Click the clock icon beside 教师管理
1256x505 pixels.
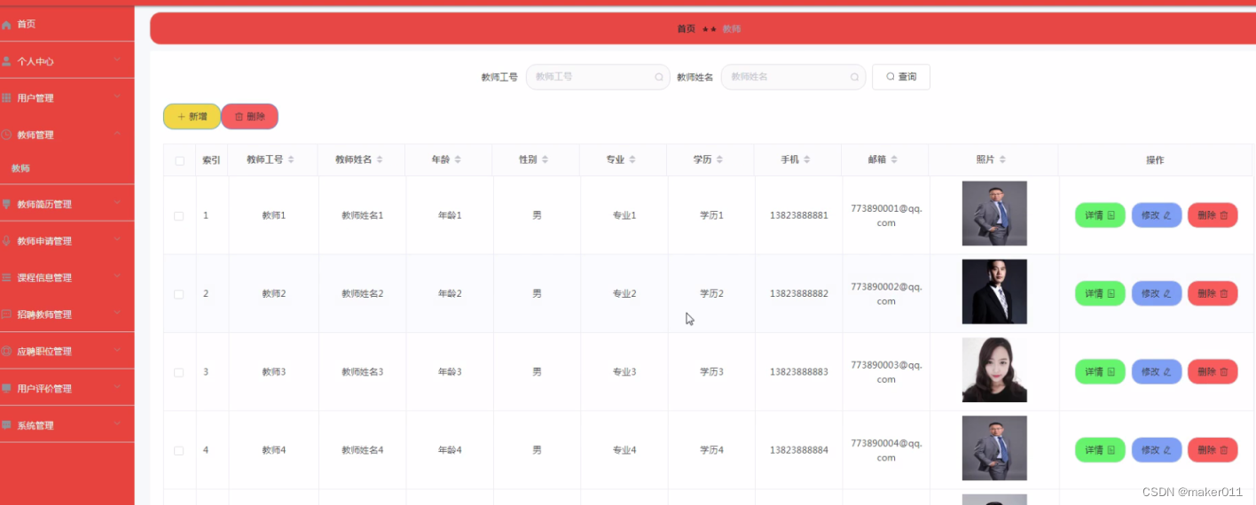click(7, 135)
